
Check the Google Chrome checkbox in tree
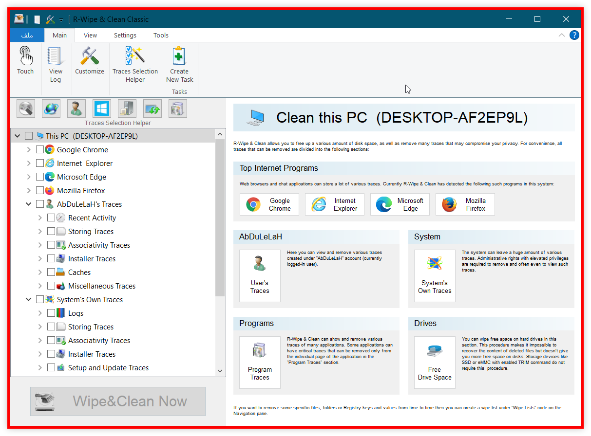[40, 150]
